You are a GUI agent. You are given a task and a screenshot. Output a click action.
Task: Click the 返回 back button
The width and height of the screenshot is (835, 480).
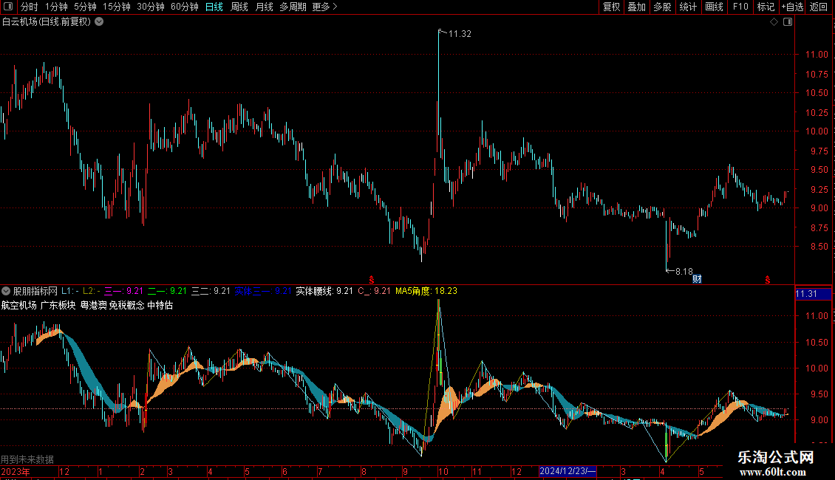click(819, 7)
